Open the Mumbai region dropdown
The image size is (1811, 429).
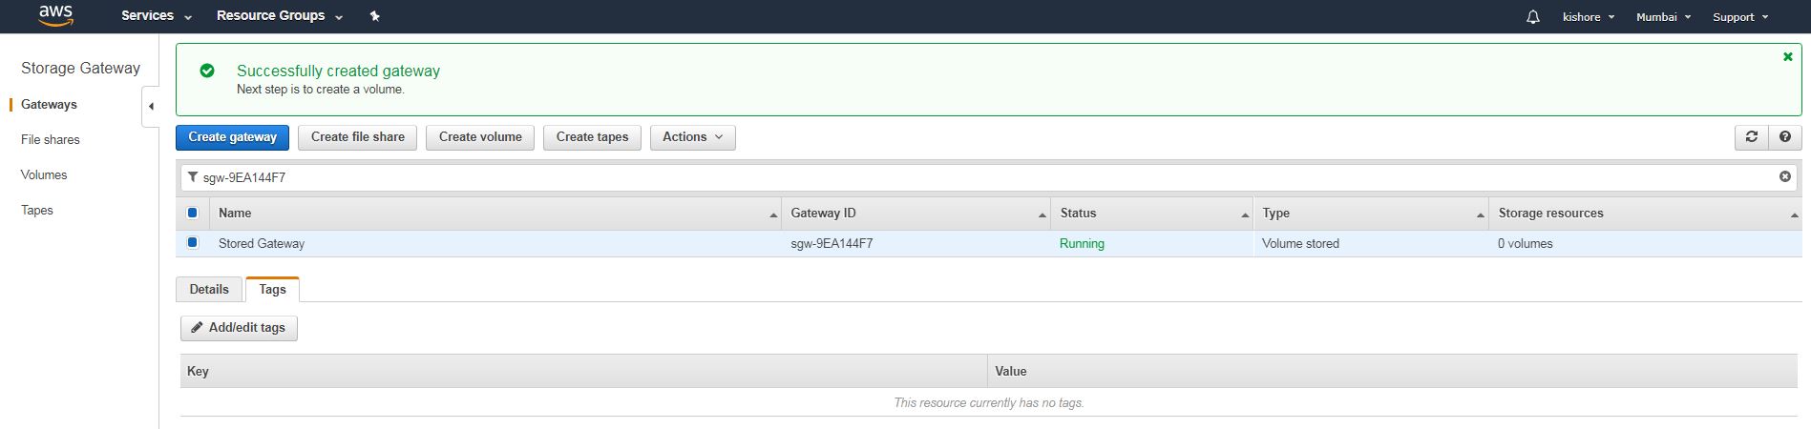click(x=1663, y=17)
